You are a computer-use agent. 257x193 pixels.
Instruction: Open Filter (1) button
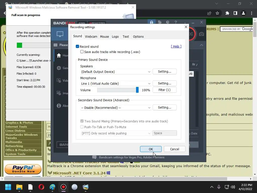[x=165, y=90]
